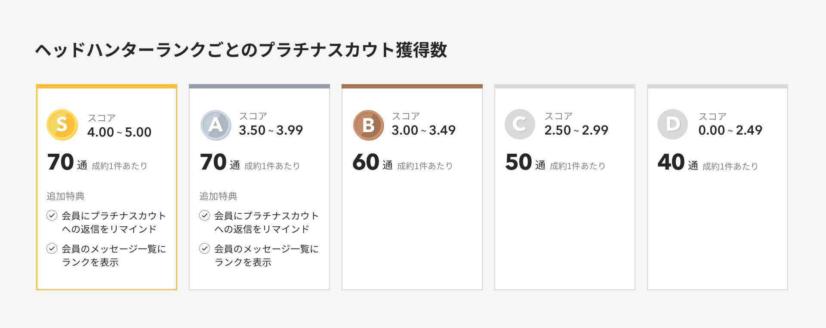826x328 pixels.
Task: Click the brown top bar of B card
Action: pyautogui.click(x=412, y=86)
